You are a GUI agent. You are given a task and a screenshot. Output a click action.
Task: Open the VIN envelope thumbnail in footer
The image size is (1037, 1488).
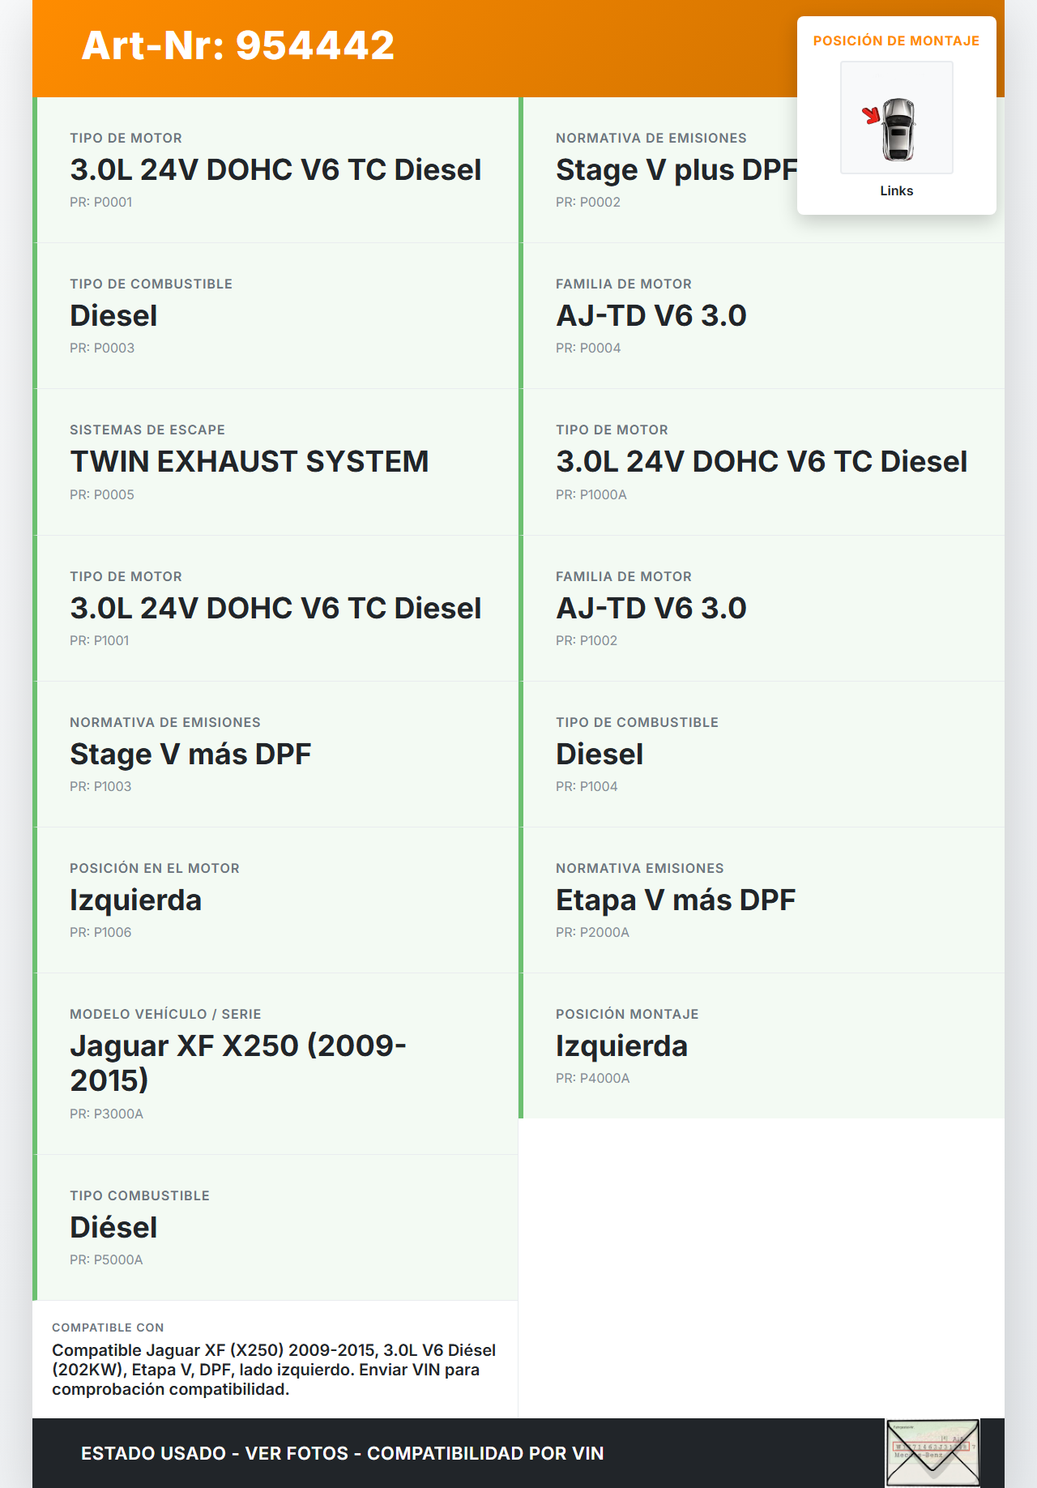click(932, 1452)
